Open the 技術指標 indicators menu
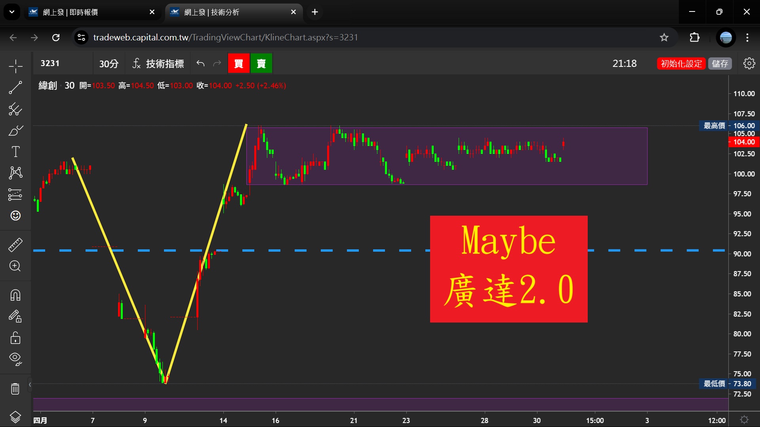 tap(158, 64)
